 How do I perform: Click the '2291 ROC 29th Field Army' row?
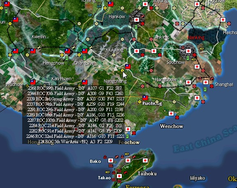pos(75,109)
